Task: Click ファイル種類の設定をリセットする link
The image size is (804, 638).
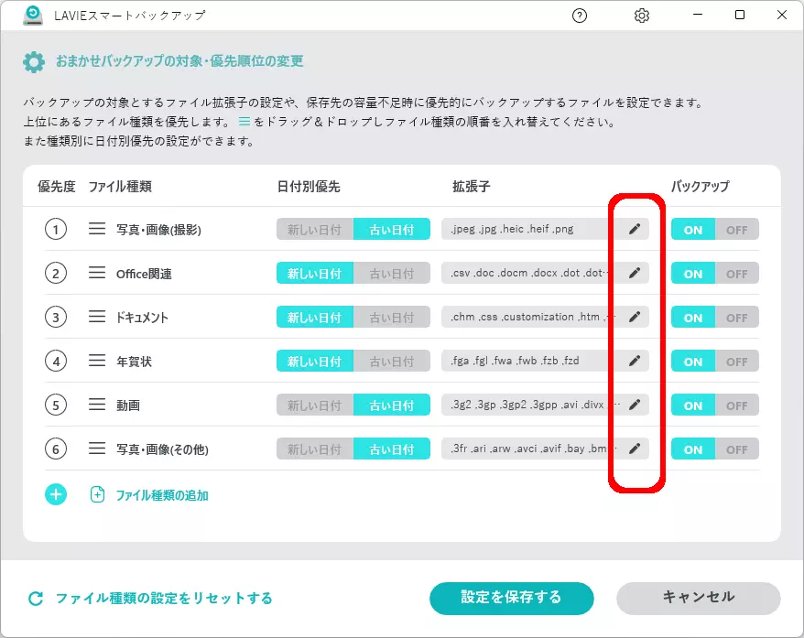Action: point(164,598)
